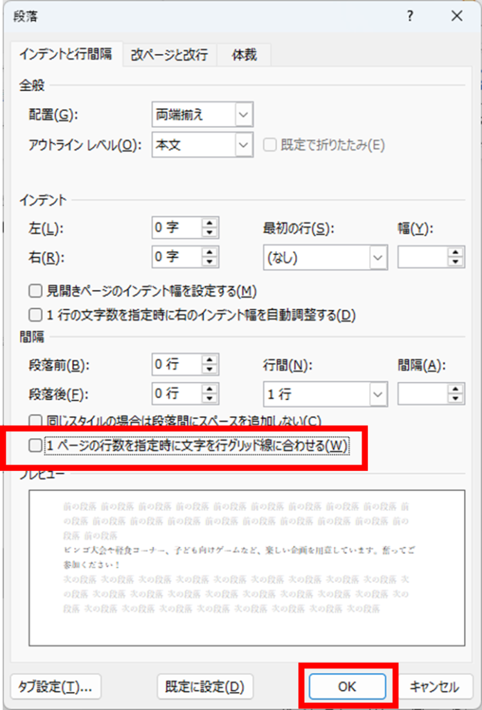Image resolution: width=482 pixels, height=710 pixels.
Task: Close the 段落 dialog window
Action: pos(455,16)
